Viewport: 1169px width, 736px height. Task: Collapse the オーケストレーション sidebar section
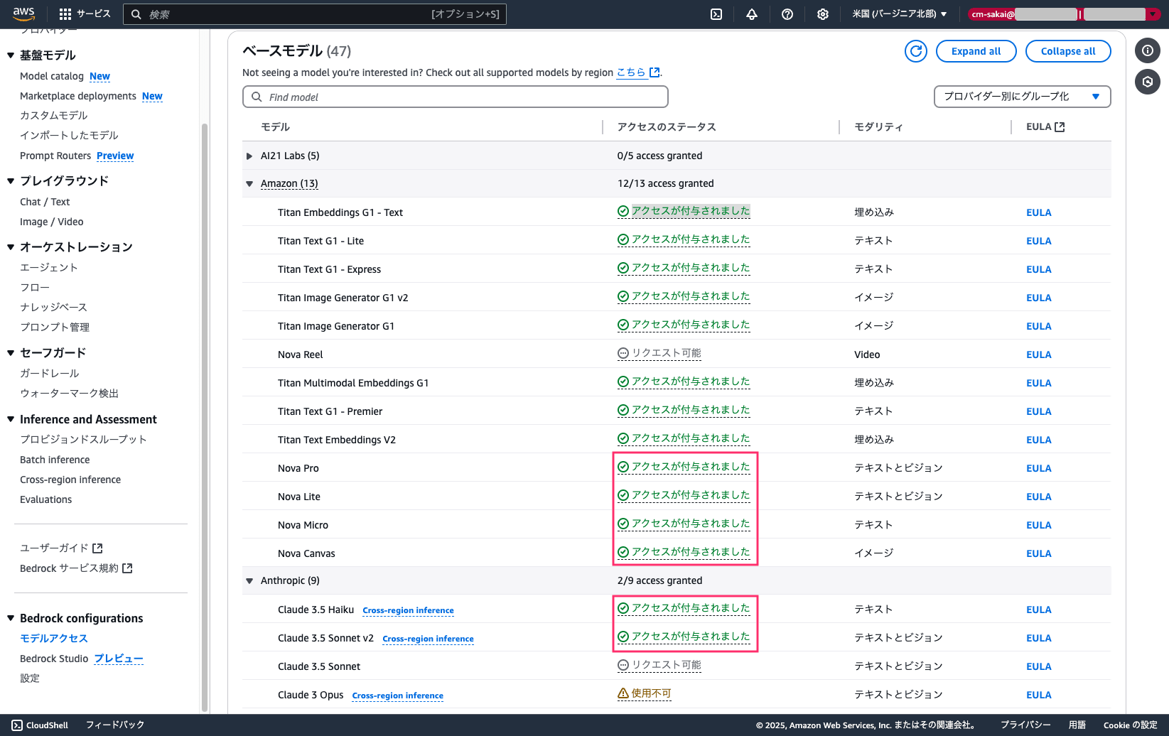11,247
